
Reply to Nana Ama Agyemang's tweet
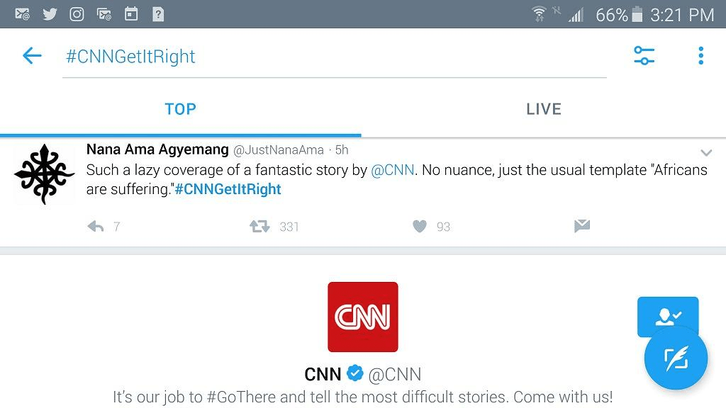(x=96, y=227)
